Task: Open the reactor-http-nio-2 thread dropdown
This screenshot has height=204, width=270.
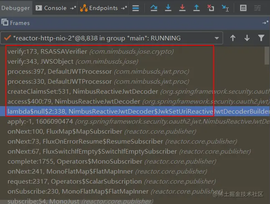Action: 112,38
